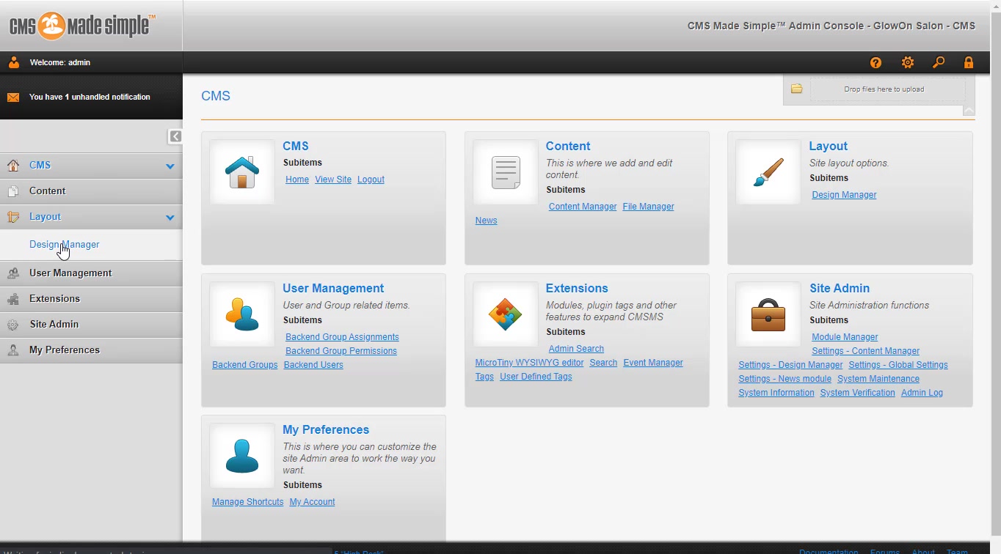Open Site Admin in the sidebar
The height and width of the screenshot is (554, 1001).
point(54,325)
